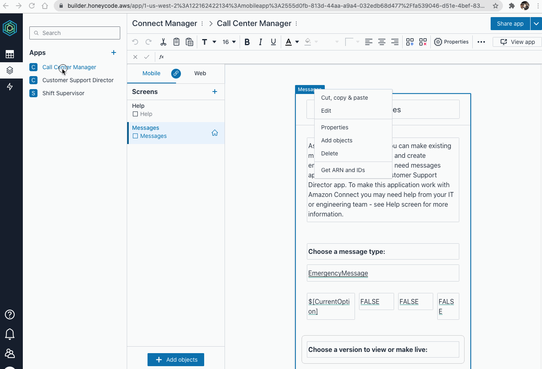This screenshot has width=542, height=369.
Task: Select the Help screen in Screens list
Action: click(176, 110)
